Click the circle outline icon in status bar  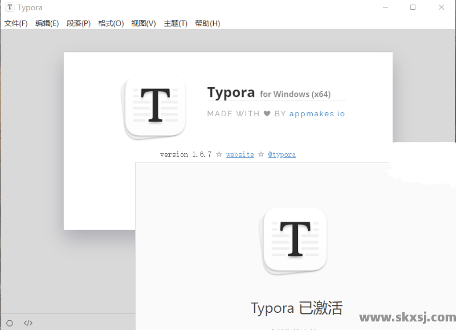[x=9, y=323]
